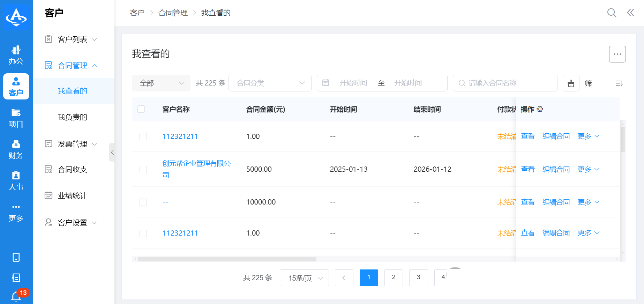The width and height of the screenshot is (644, 304).
Task: Open 业绩统计 in the sidebar menu
Action: (73, 195)
